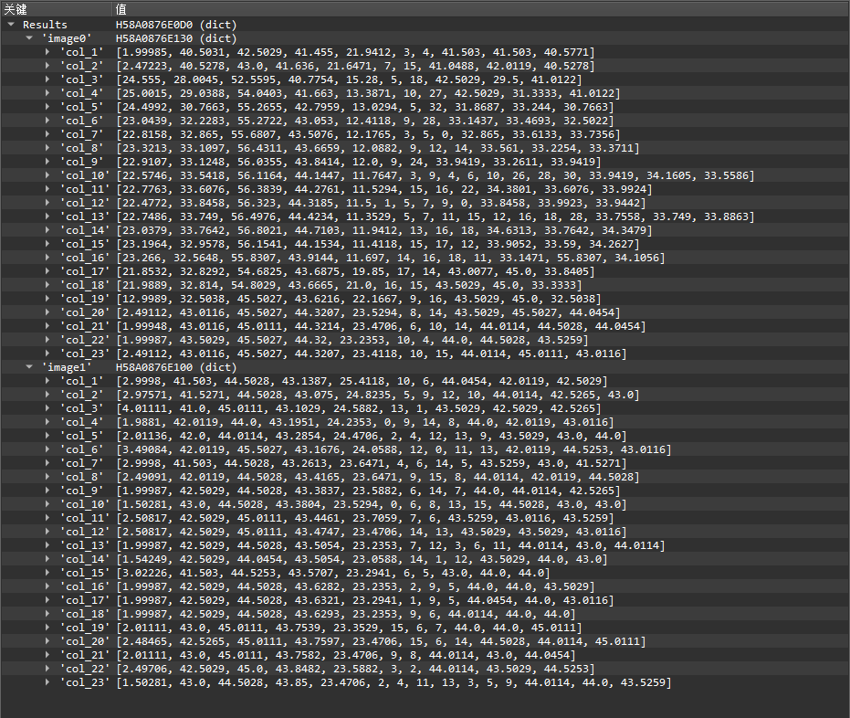The height and width of the screenshot is (718, 850).
Task: Click value H58A0876E100 (dict) for image1
Action: tap(176, 367)
